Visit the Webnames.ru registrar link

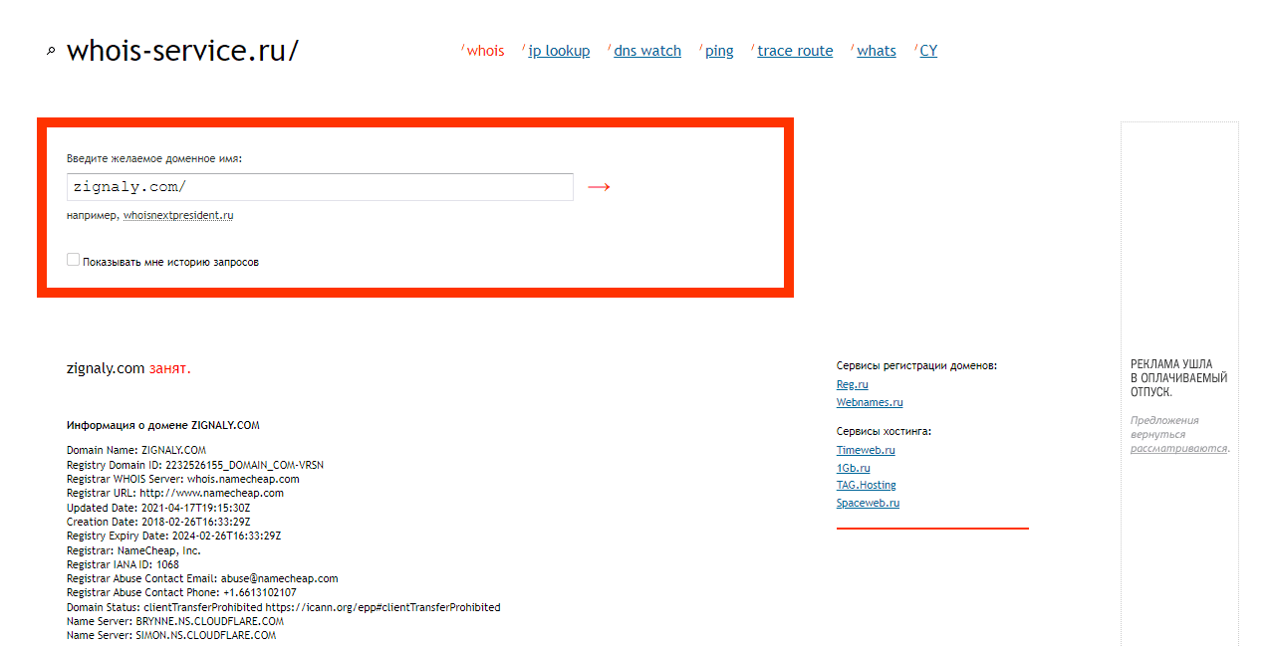click(x=870, y=402)
